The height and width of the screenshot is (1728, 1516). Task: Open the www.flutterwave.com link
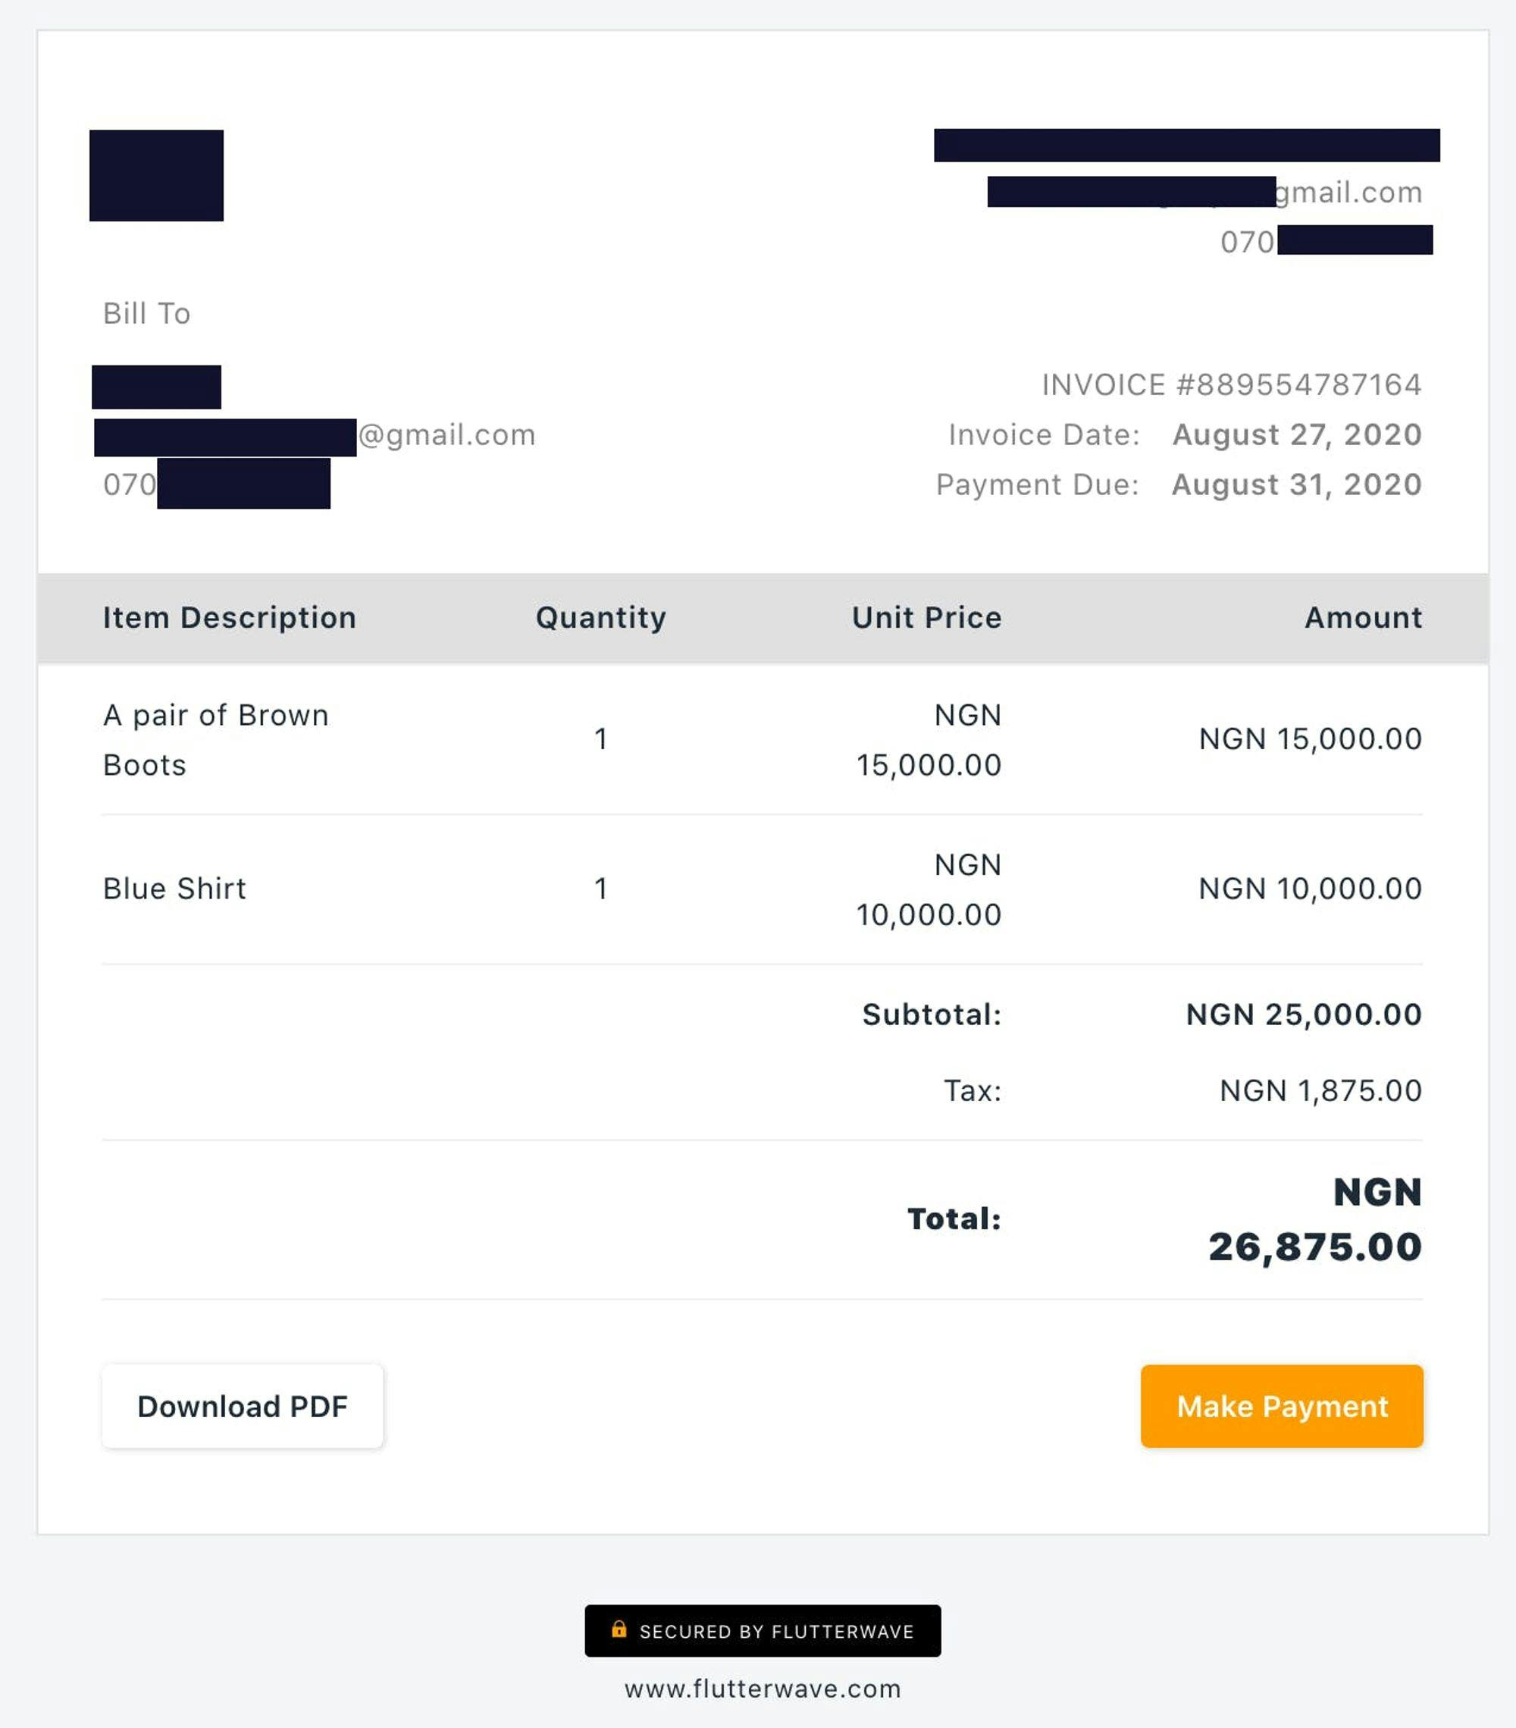coord(763,1689)
